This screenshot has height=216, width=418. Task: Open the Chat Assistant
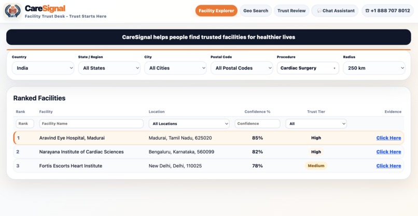pyautogui.click(x=336, y=11)
